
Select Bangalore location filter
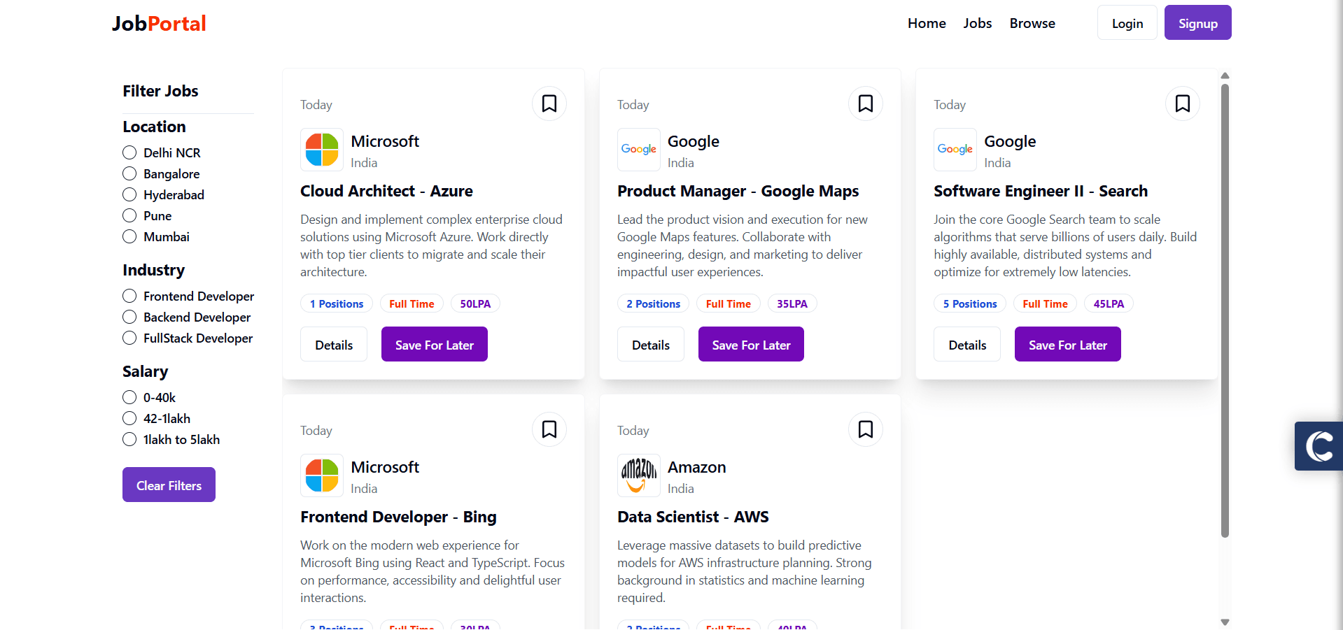pos(129,173)
